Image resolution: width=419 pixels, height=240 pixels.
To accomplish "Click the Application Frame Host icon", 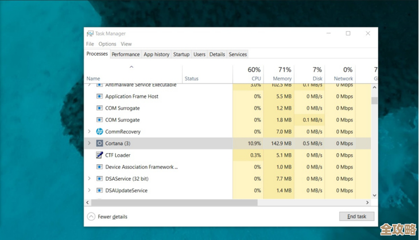I will pos(99,96).
